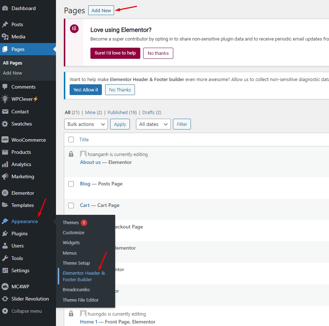329x326 pixels.
Task: Open the Bulk actions dropdown
Action: pyautogui.click(x=86, y=124)
